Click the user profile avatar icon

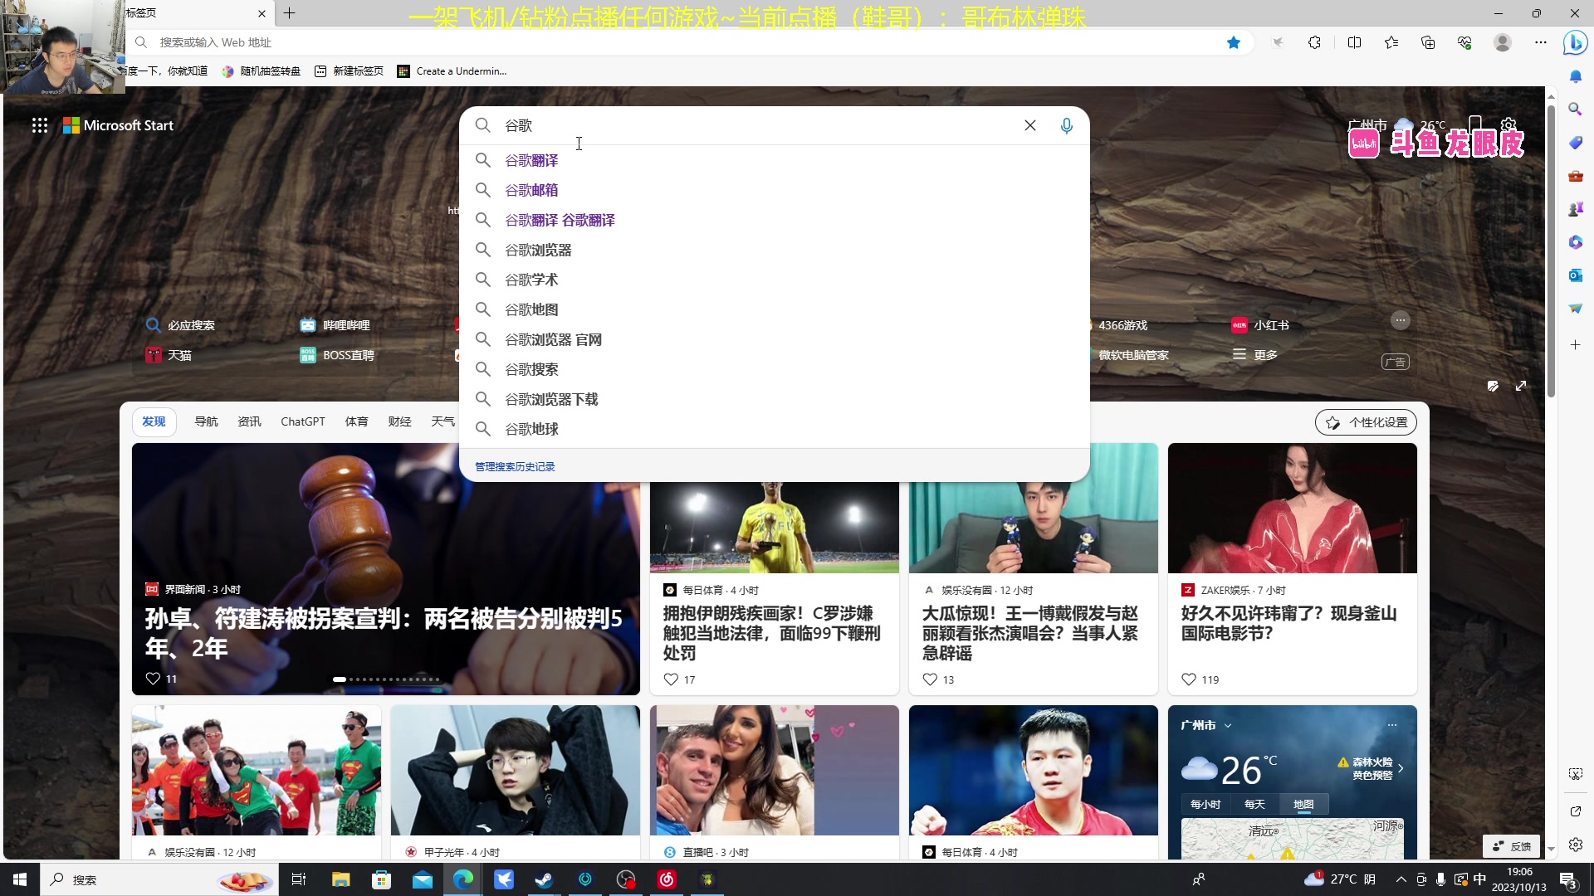click(x=1503, y=42)
